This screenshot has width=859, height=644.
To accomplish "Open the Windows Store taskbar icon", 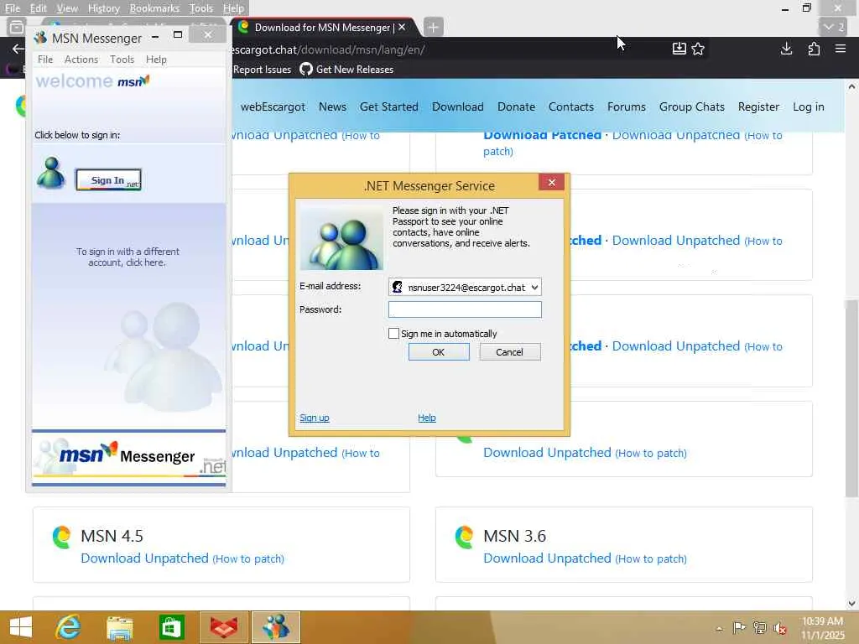I will pos(171,627).
